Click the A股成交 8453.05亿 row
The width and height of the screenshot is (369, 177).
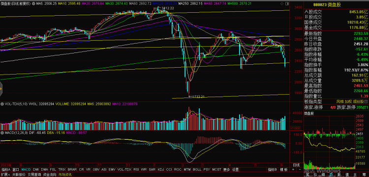pyautogui.click(x=337, y=12)
